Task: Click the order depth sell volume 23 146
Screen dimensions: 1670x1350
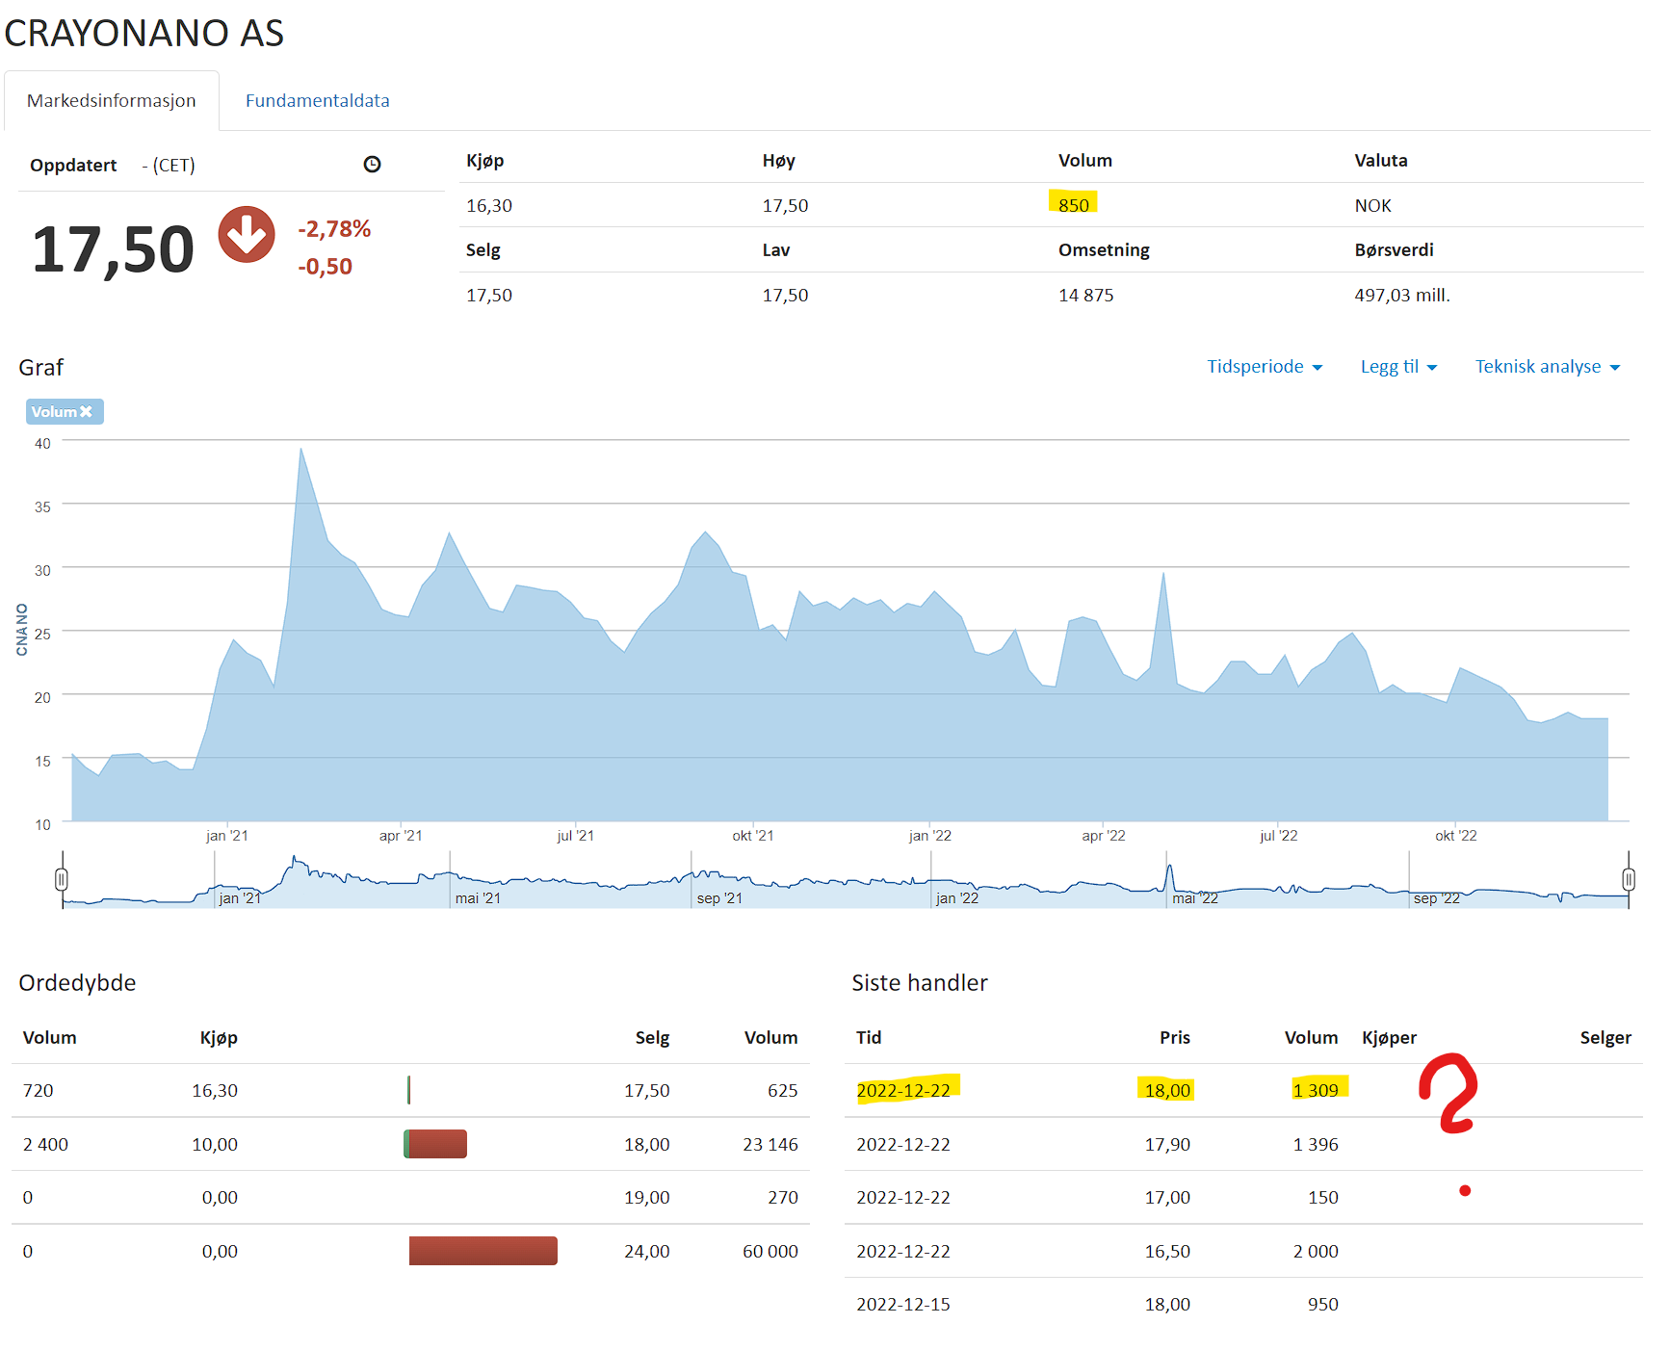Action: pos(770,1145)
